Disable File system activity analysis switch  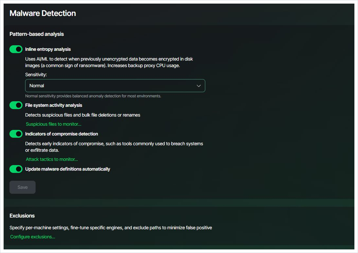16,105
